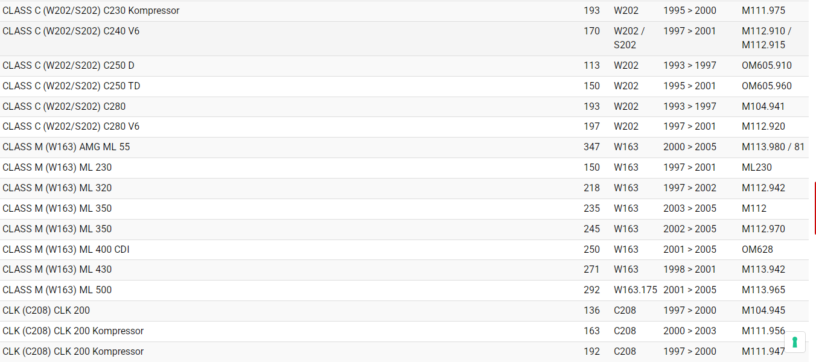816x362 pixels.
Task: Select engine code OM628
Action: (757, 249)
